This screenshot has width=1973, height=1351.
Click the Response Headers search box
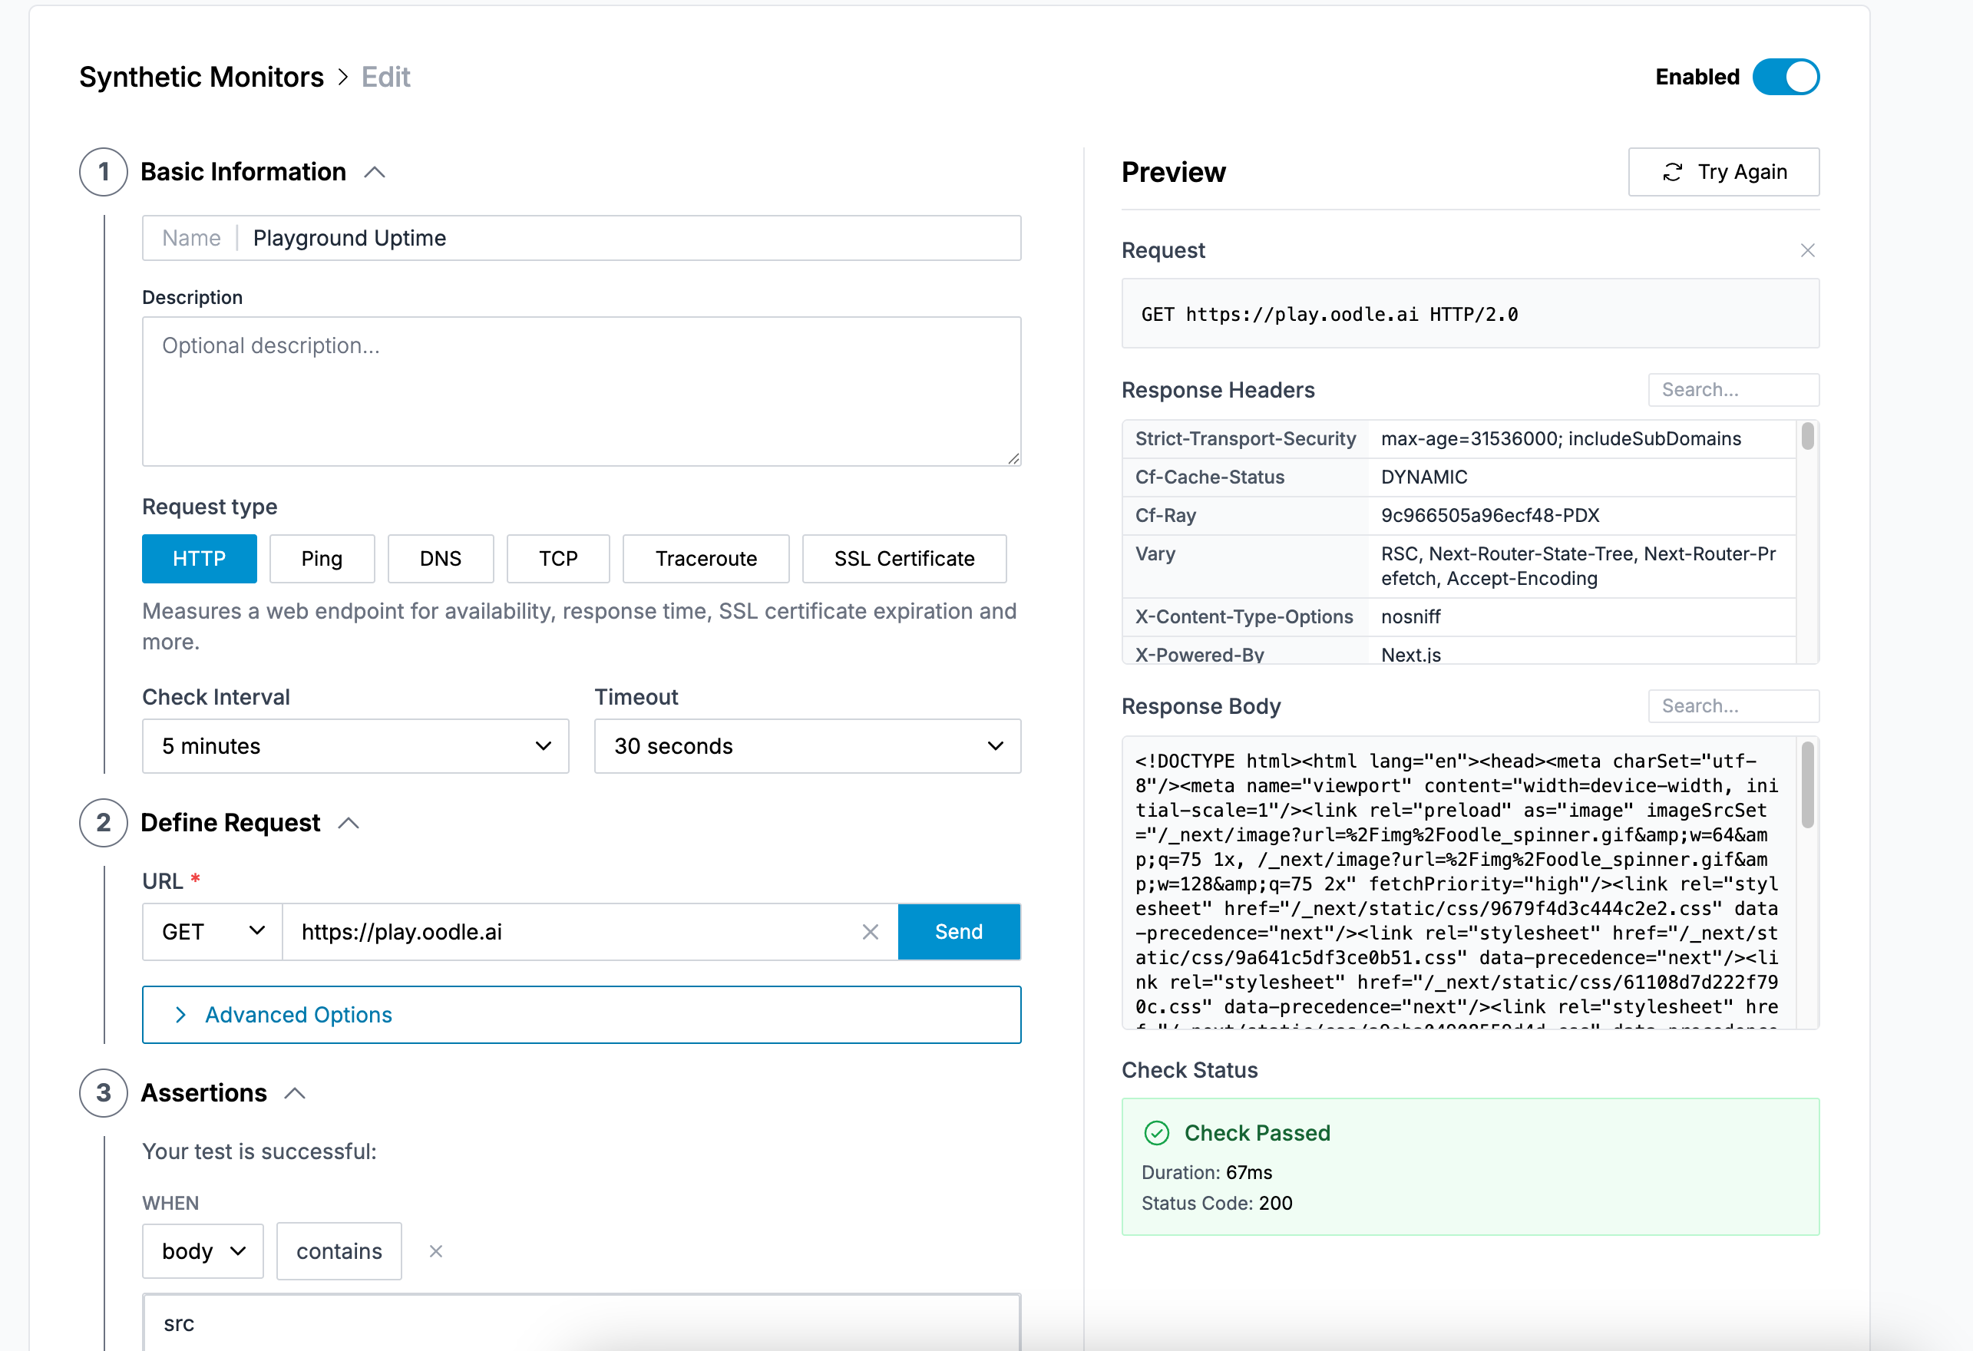tap(1733, 388)
